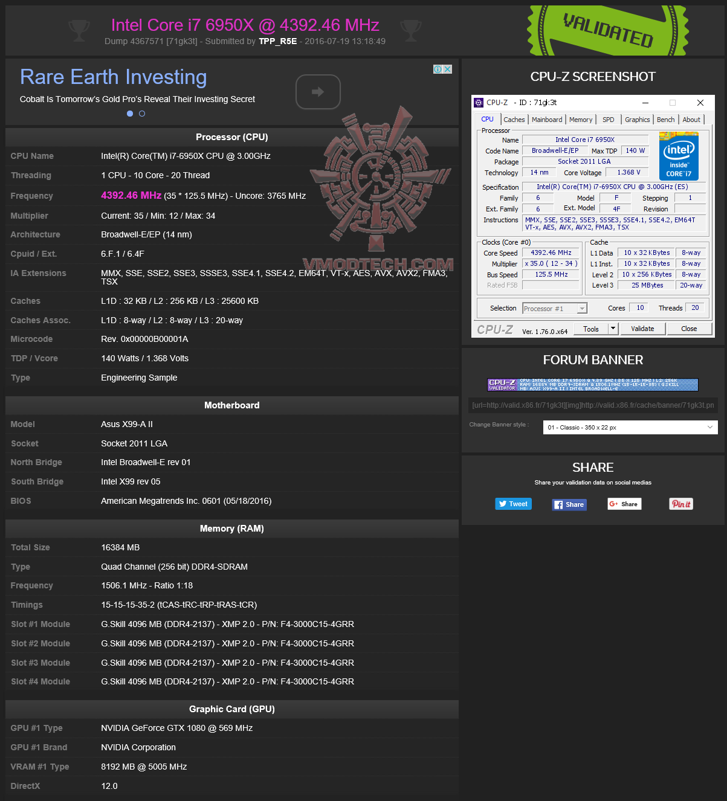Click the ad arrow button

(318, 92)
